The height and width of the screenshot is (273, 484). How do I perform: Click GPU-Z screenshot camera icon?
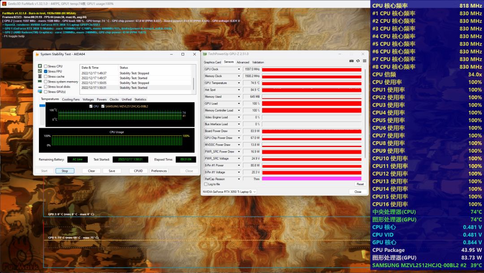[x=351, y=61]
